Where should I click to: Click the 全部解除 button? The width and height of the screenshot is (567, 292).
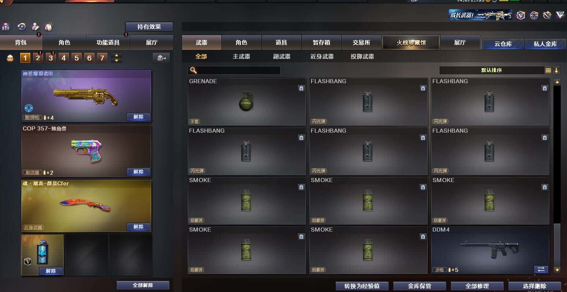point(143,285)
